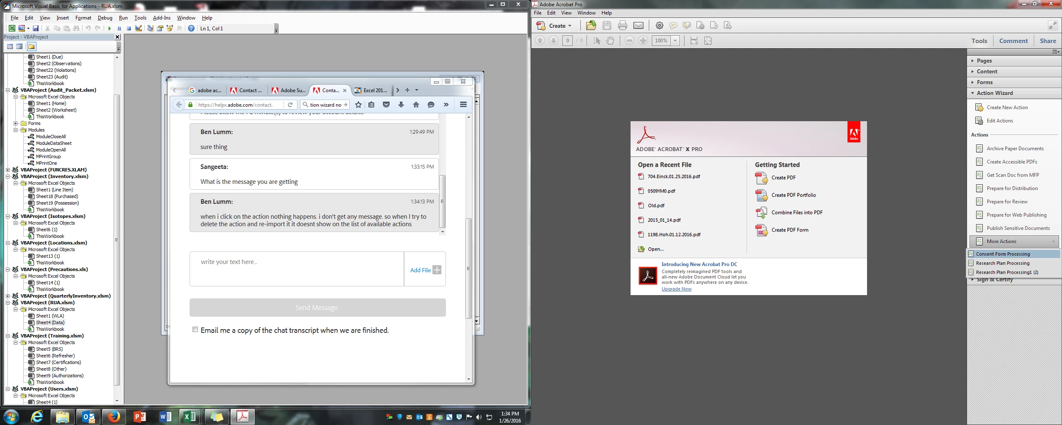Switch to the Comment pane tab in Acrobat
This screenshot has width=1062, height=425.
point(1013,41)
